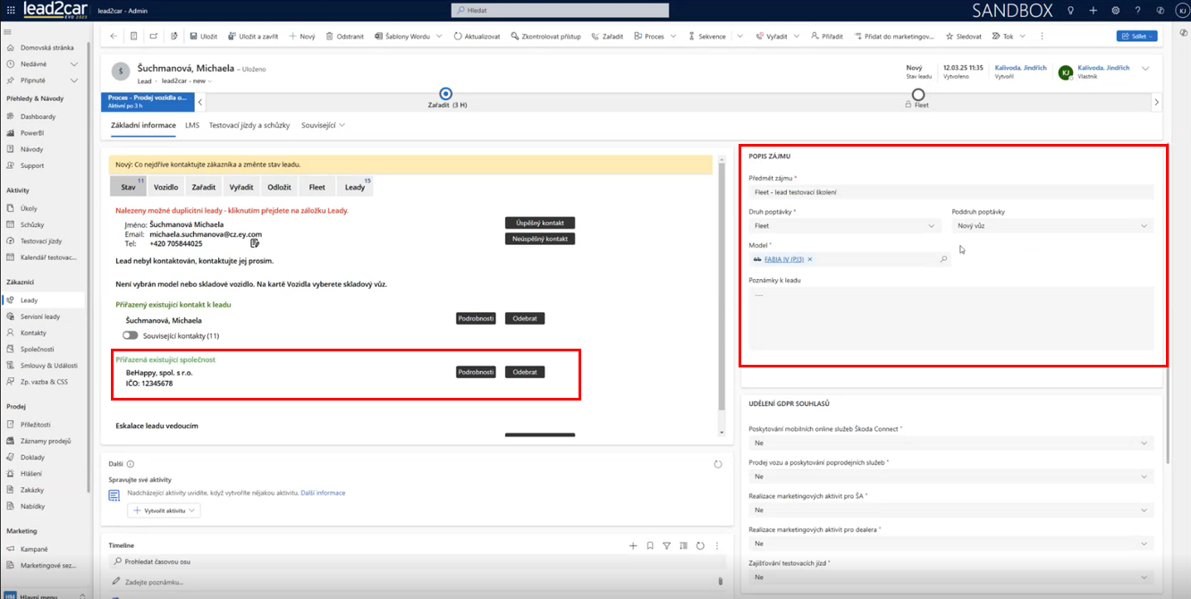
Task: Click the paperclip attachment icon in timeline
Action: point(720,581)
